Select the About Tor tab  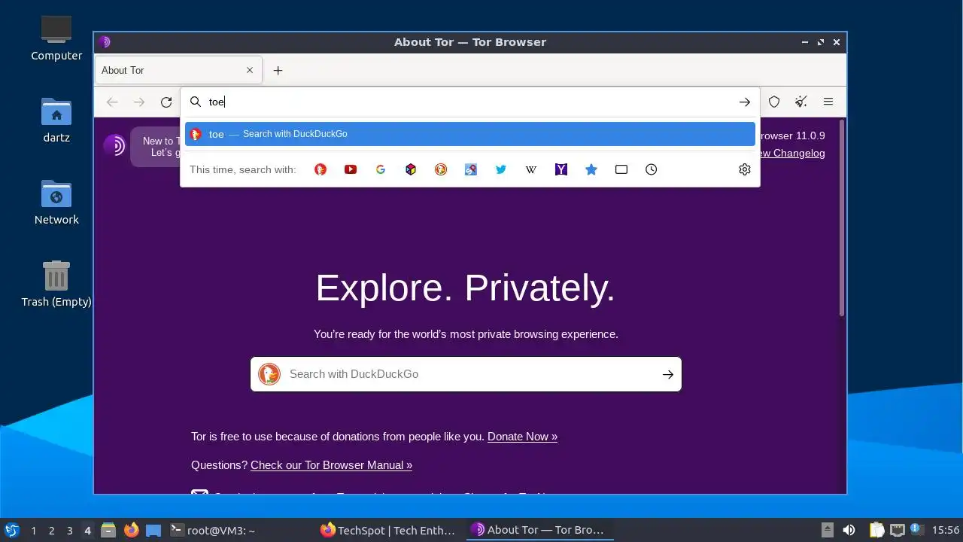point(178,70)
